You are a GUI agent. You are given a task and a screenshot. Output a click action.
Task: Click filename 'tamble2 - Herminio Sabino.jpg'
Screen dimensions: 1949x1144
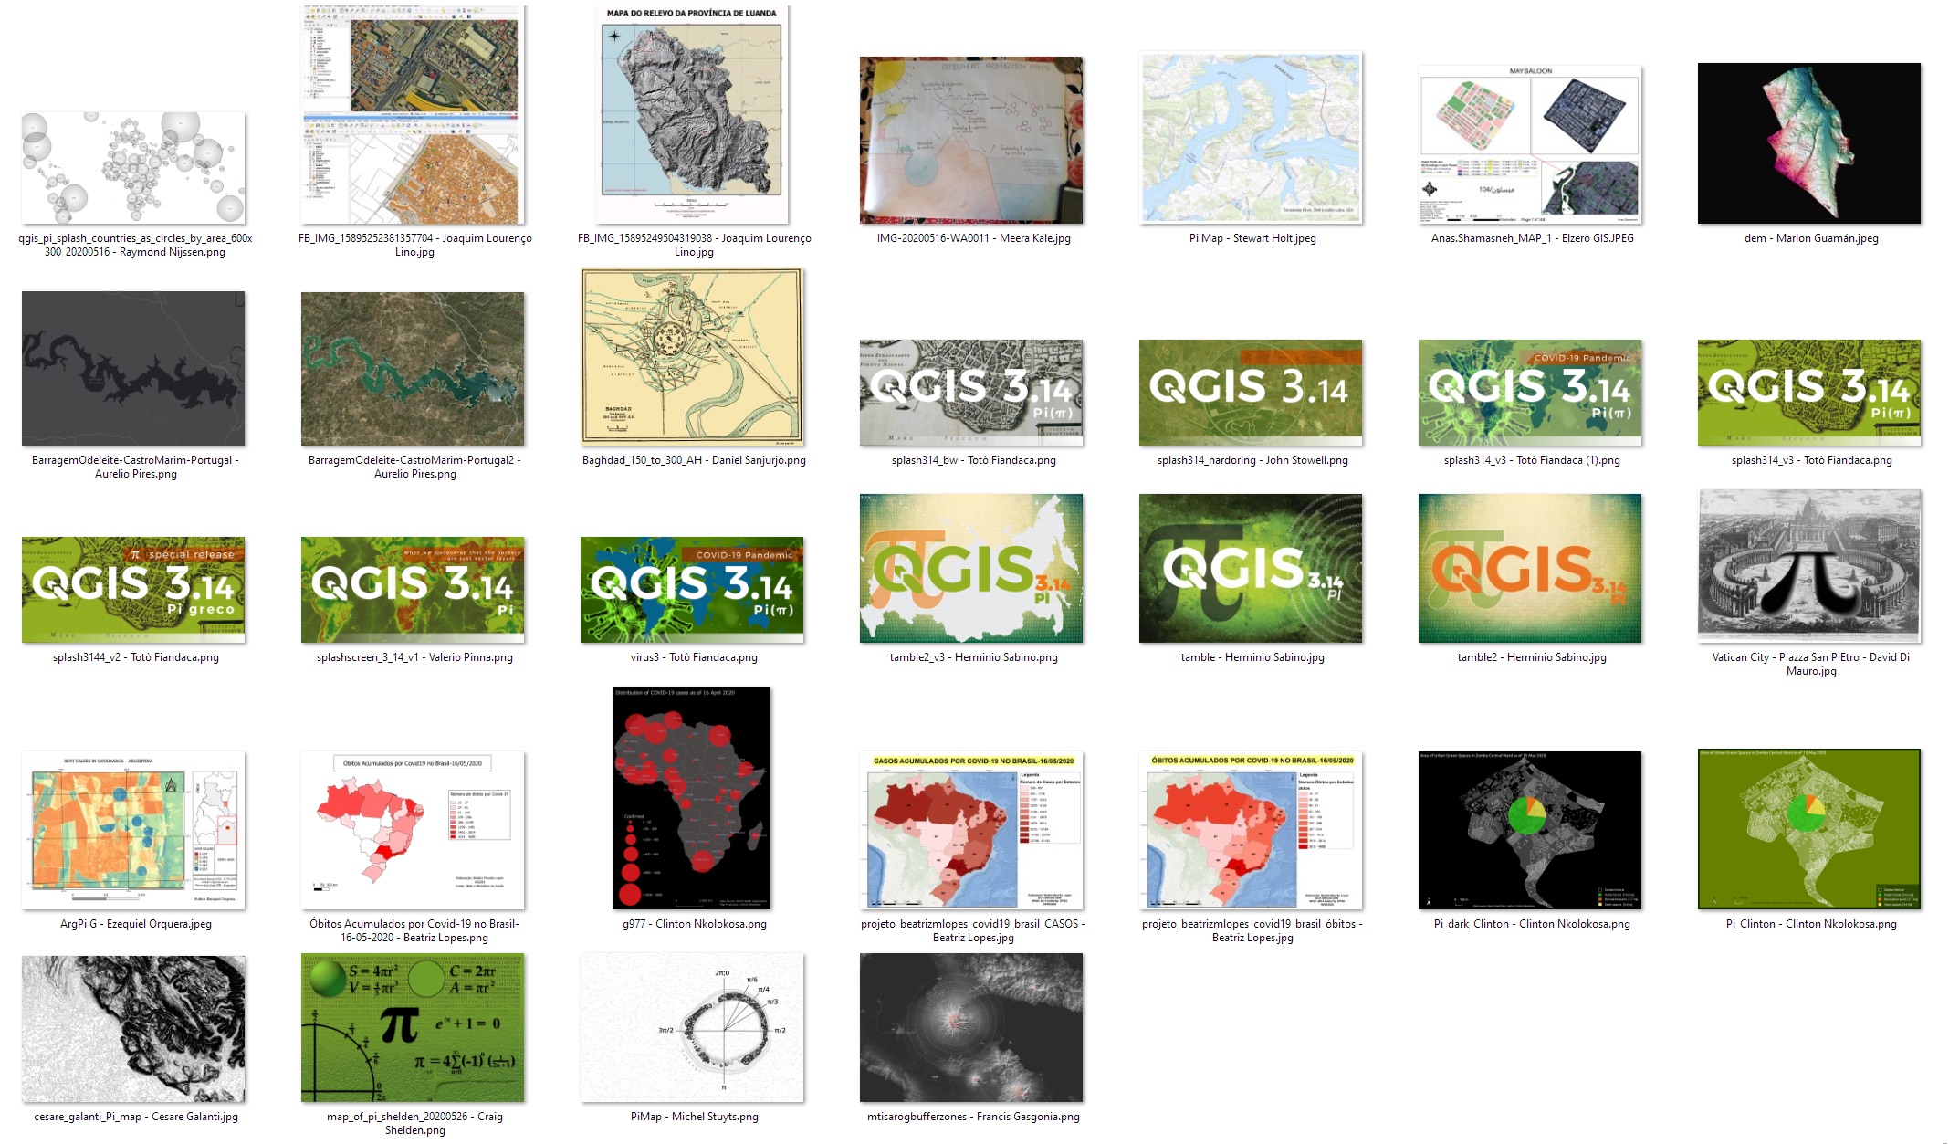1532,657
